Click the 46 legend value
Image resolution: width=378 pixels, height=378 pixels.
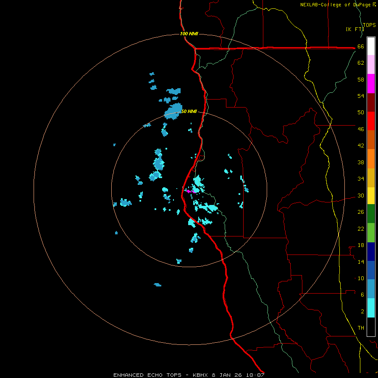(361, 129)
